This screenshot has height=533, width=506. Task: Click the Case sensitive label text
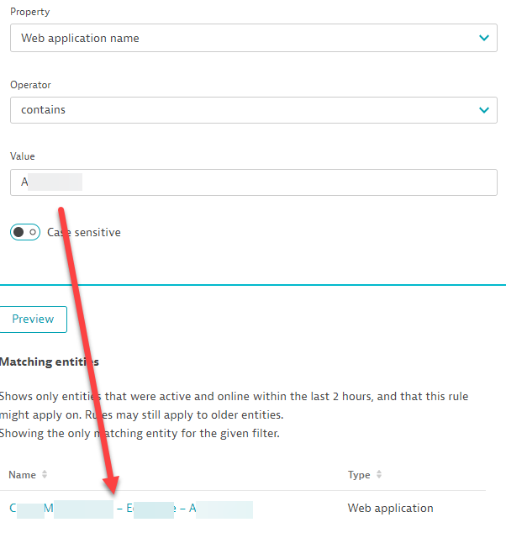tap(84, 232)
